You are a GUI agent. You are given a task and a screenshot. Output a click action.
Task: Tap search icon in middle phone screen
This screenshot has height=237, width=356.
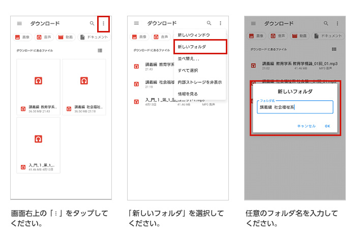coord(209,23)
